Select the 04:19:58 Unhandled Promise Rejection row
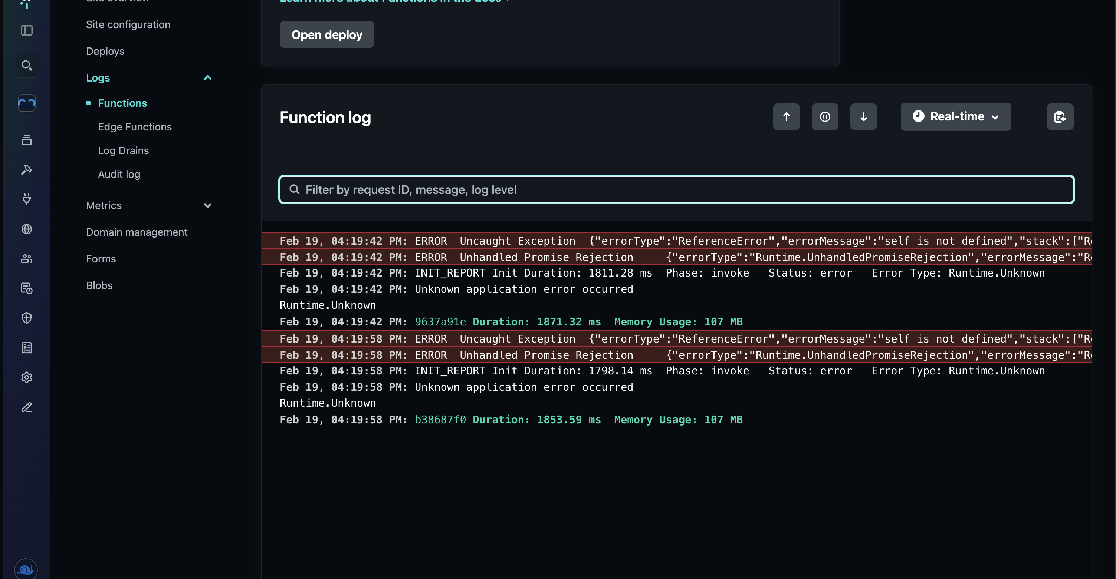1116x579 pixels. coord(676,355)
